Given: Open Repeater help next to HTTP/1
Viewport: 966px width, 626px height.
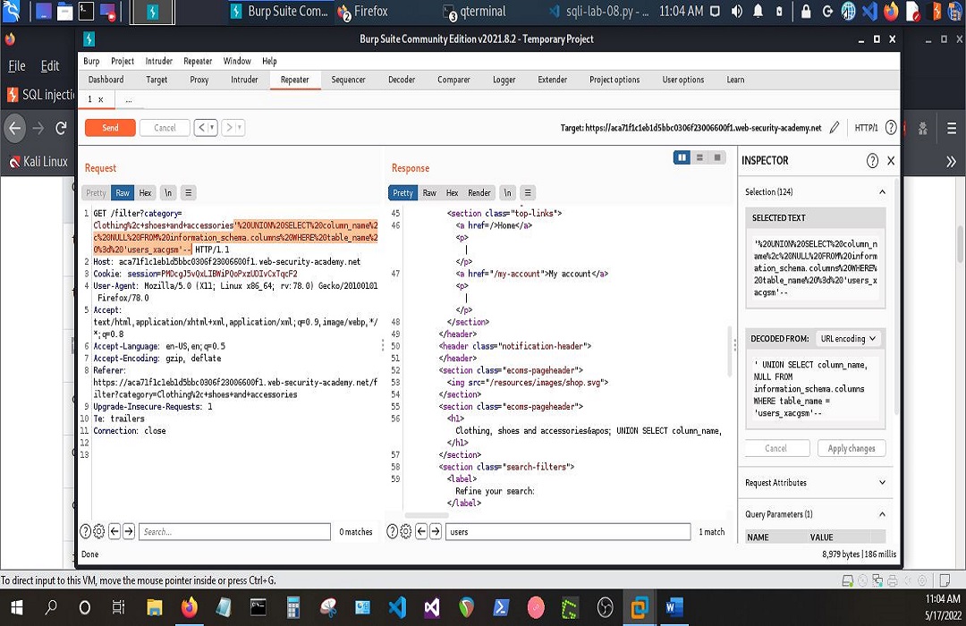Looking at the screenshot, I should point(891,128).
